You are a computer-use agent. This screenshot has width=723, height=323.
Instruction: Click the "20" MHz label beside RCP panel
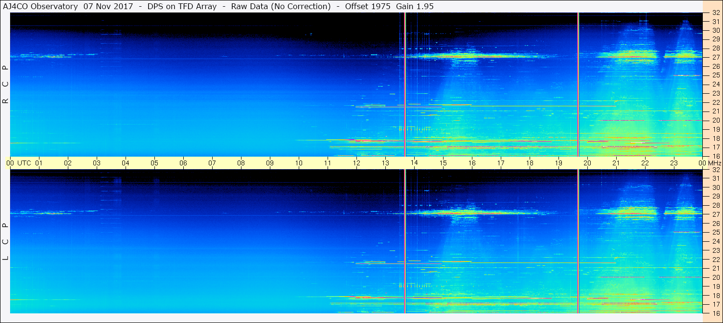716,120
